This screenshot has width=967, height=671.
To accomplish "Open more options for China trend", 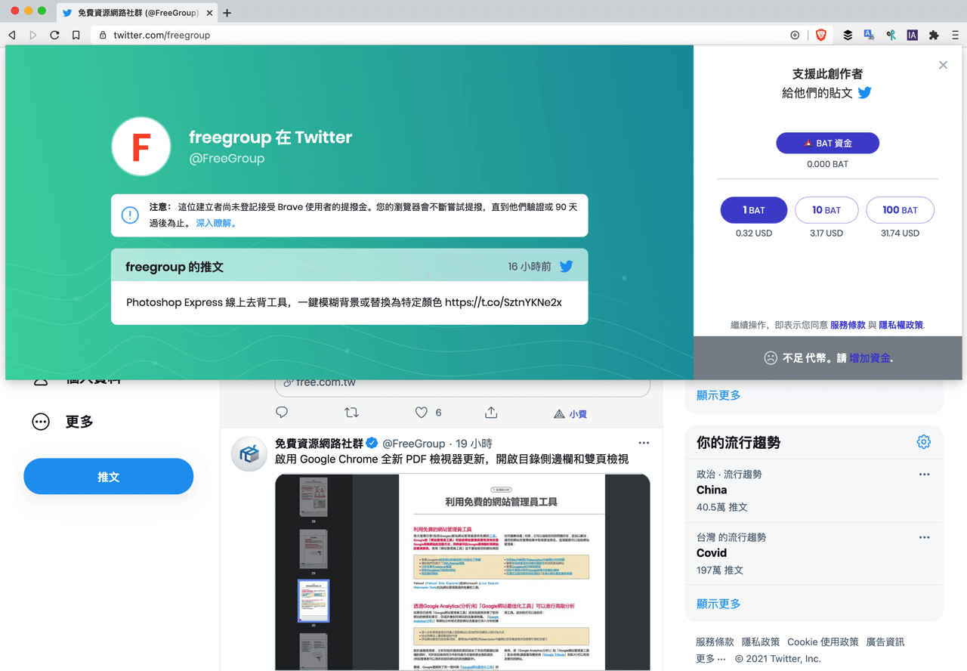I will click(924, 475).
